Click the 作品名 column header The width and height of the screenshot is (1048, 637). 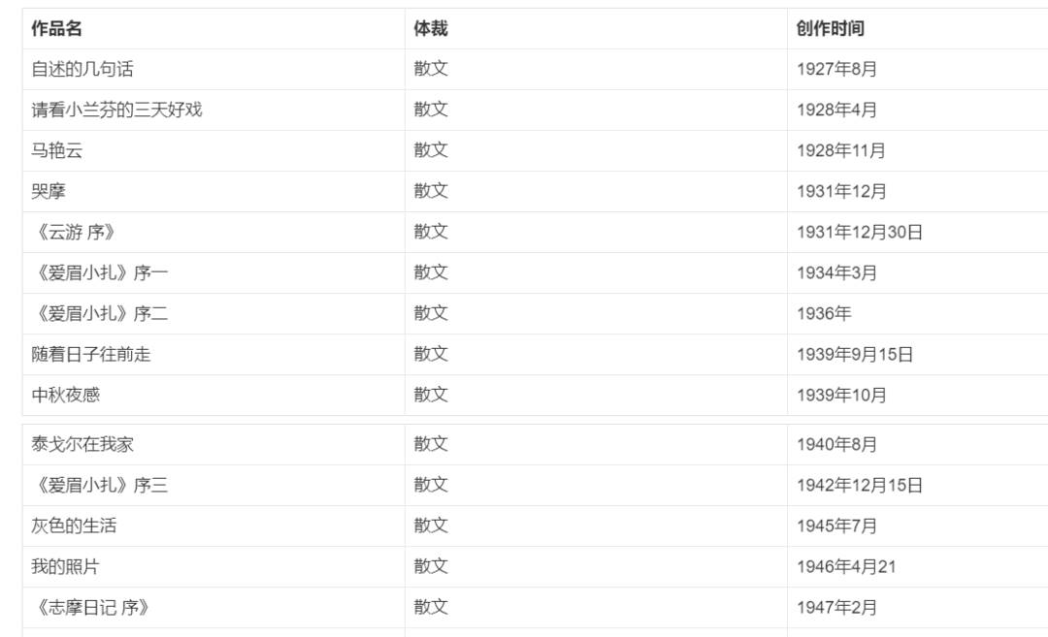tap(56, 29)
